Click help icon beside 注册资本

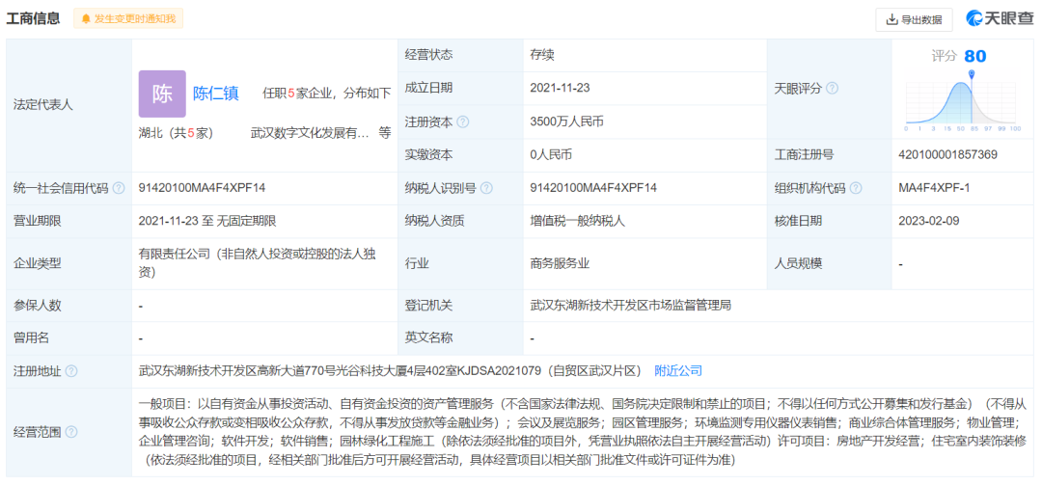tap(463, 121)
